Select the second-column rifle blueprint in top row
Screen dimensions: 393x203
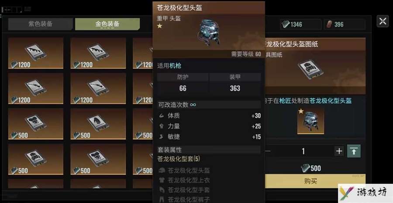point(98,53)
